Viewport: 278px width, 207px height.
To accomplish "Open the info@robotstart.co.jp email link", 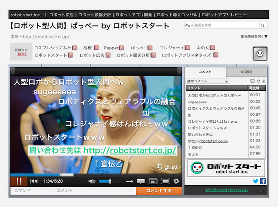I will pos(226,190).
